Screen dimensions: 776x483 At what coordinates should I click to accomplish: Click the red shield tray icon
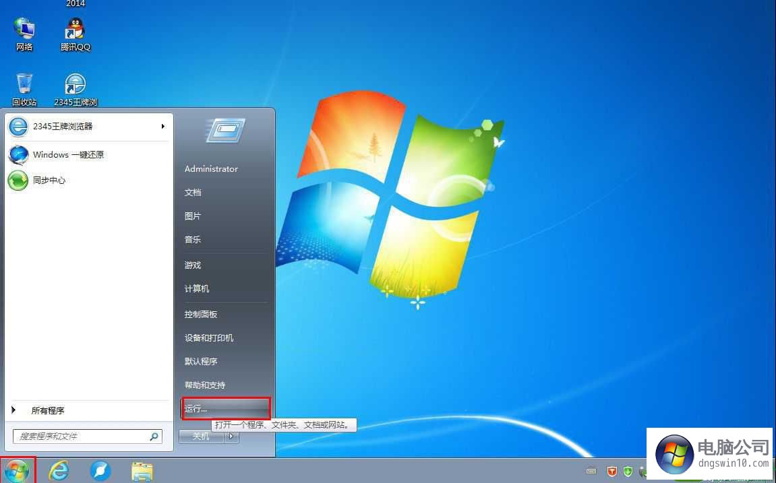tap(611, 471)
